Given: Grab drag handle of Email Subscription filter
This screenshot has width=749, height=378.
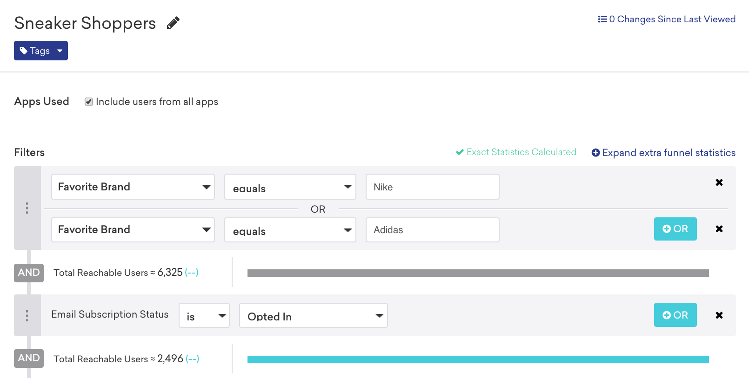Looking at the screenshot, I should [x=27, y=316].
